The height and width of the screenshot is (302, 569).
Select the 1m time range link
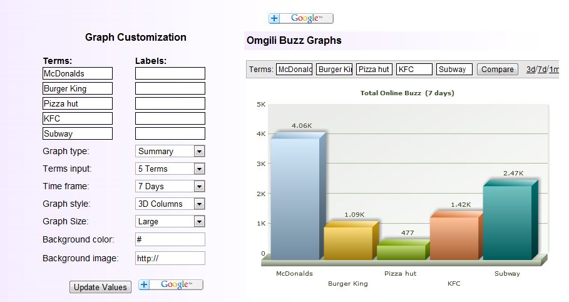(554, 70)
